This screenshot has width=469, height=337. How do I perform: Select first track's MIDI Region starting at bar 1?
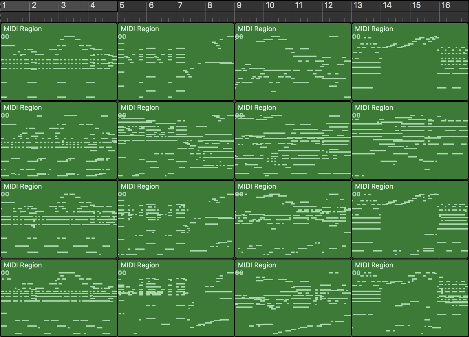pos(59,62)
